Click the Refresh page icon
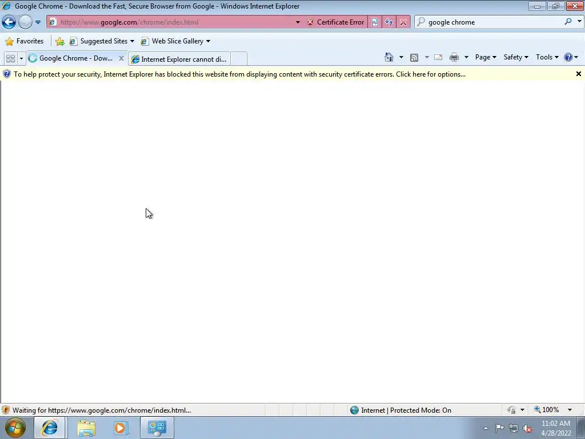Image resolution: width=585 pixels, height=439 pixels. pos(389,22)
